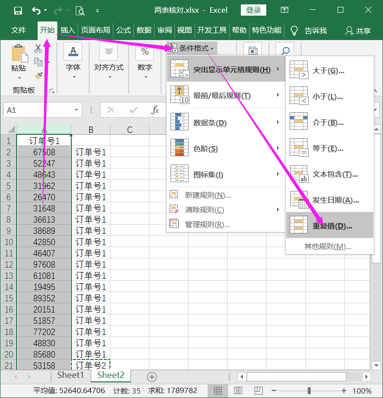Open the Name Box dropdown arrow

pyautogui.click(x=76, y=110)
